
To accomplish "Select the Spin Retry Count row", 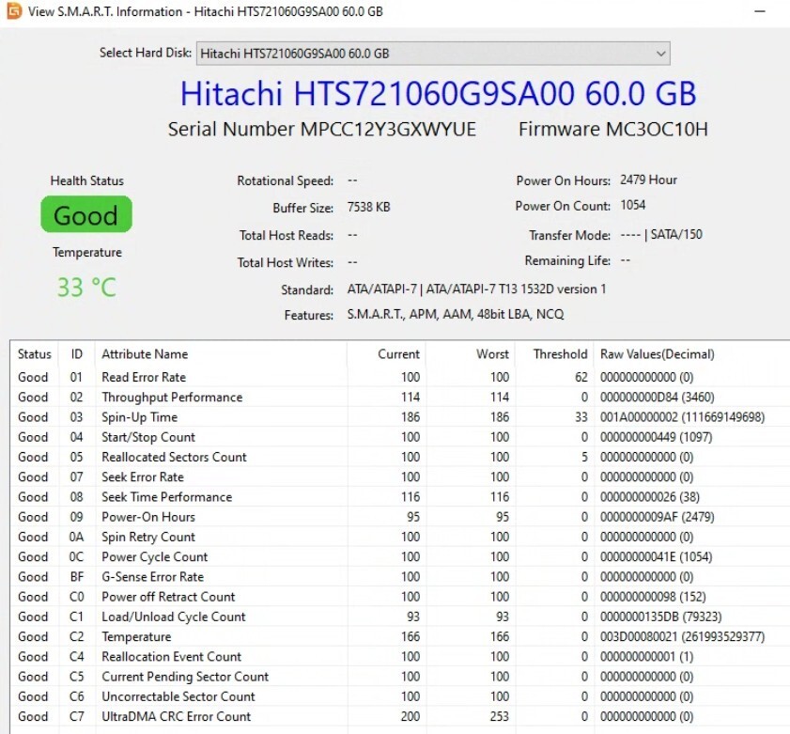I will [x=400, y=537].
